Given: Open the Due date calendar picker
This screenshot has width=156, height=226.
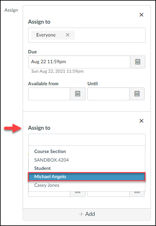Looking at the screenshot, I should [138, 62].
